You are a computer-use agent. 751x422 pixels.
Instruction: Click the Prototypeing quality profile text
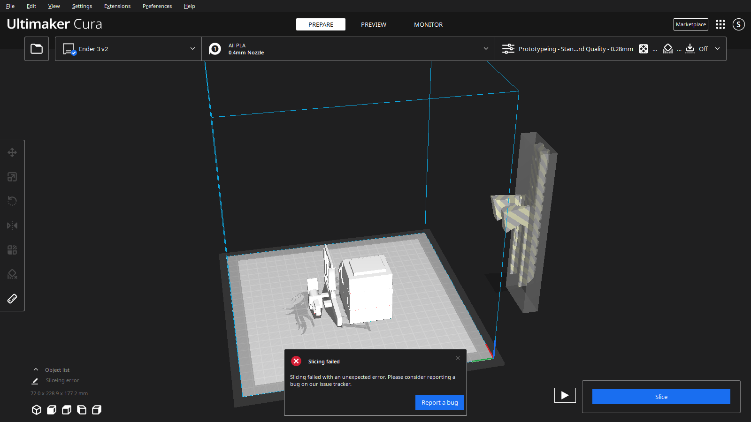[575, 49]
